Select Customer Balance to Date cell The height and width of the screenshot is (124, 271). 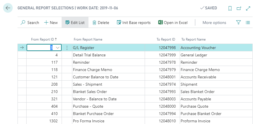pyautogui.click(x=108, y=77)
